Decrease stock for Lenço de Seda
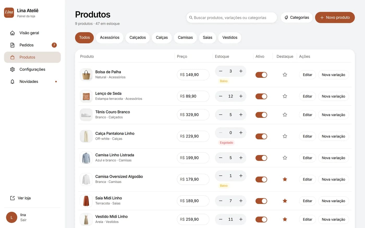 pos(221,96)
